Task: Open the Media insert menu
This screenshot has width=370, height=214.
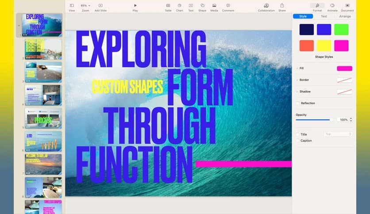Action: tap(214, 5)
